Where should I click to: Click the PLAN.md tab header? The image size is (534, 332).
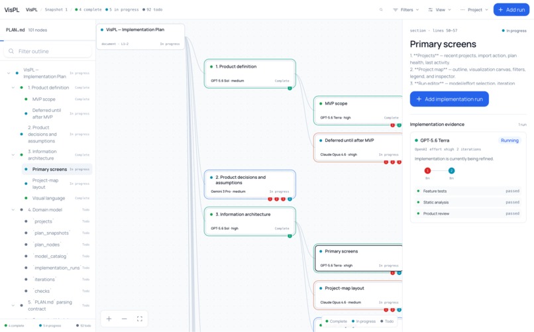coord(15,30)
